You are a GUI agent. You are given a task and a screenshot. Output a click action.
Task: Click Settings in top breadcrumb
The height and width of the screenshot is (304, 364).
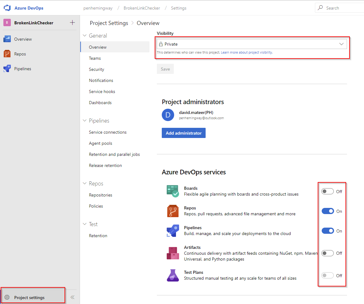[178, 8]
